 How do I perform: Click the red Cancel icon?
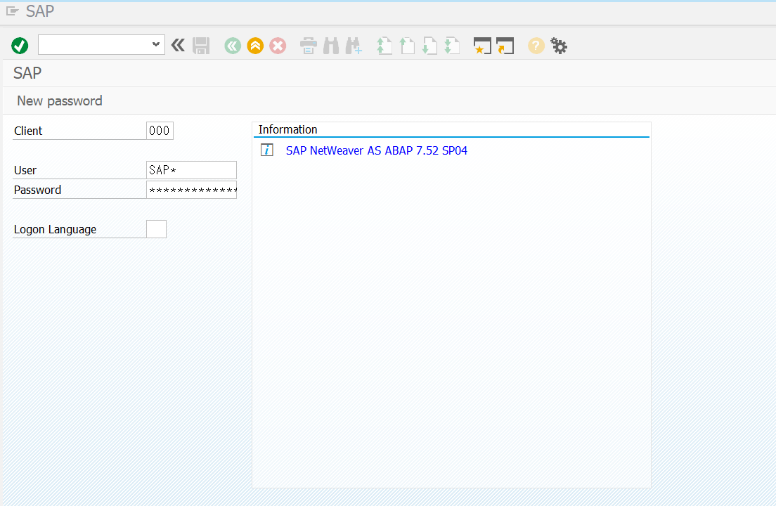tap(278, 46)
